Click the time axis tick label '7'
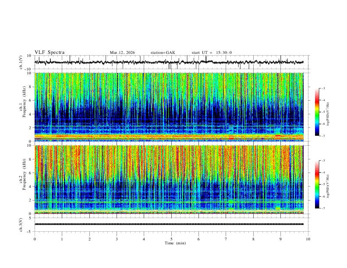Viewport: 347px width, 268px height. point(226,239)
